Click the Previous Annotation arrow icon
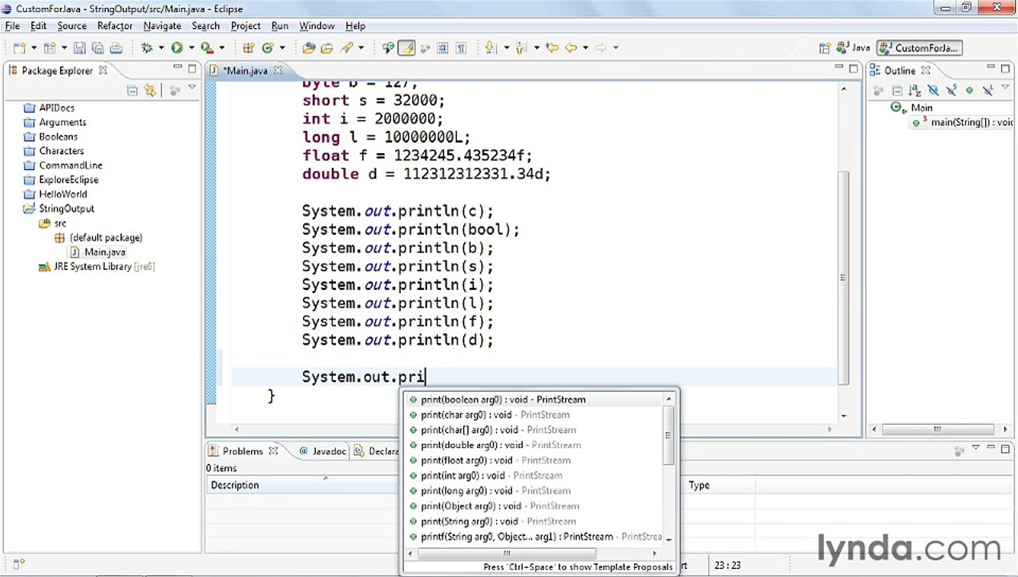The height and width of the screenshot is (577, 1018). click(520, 48)
